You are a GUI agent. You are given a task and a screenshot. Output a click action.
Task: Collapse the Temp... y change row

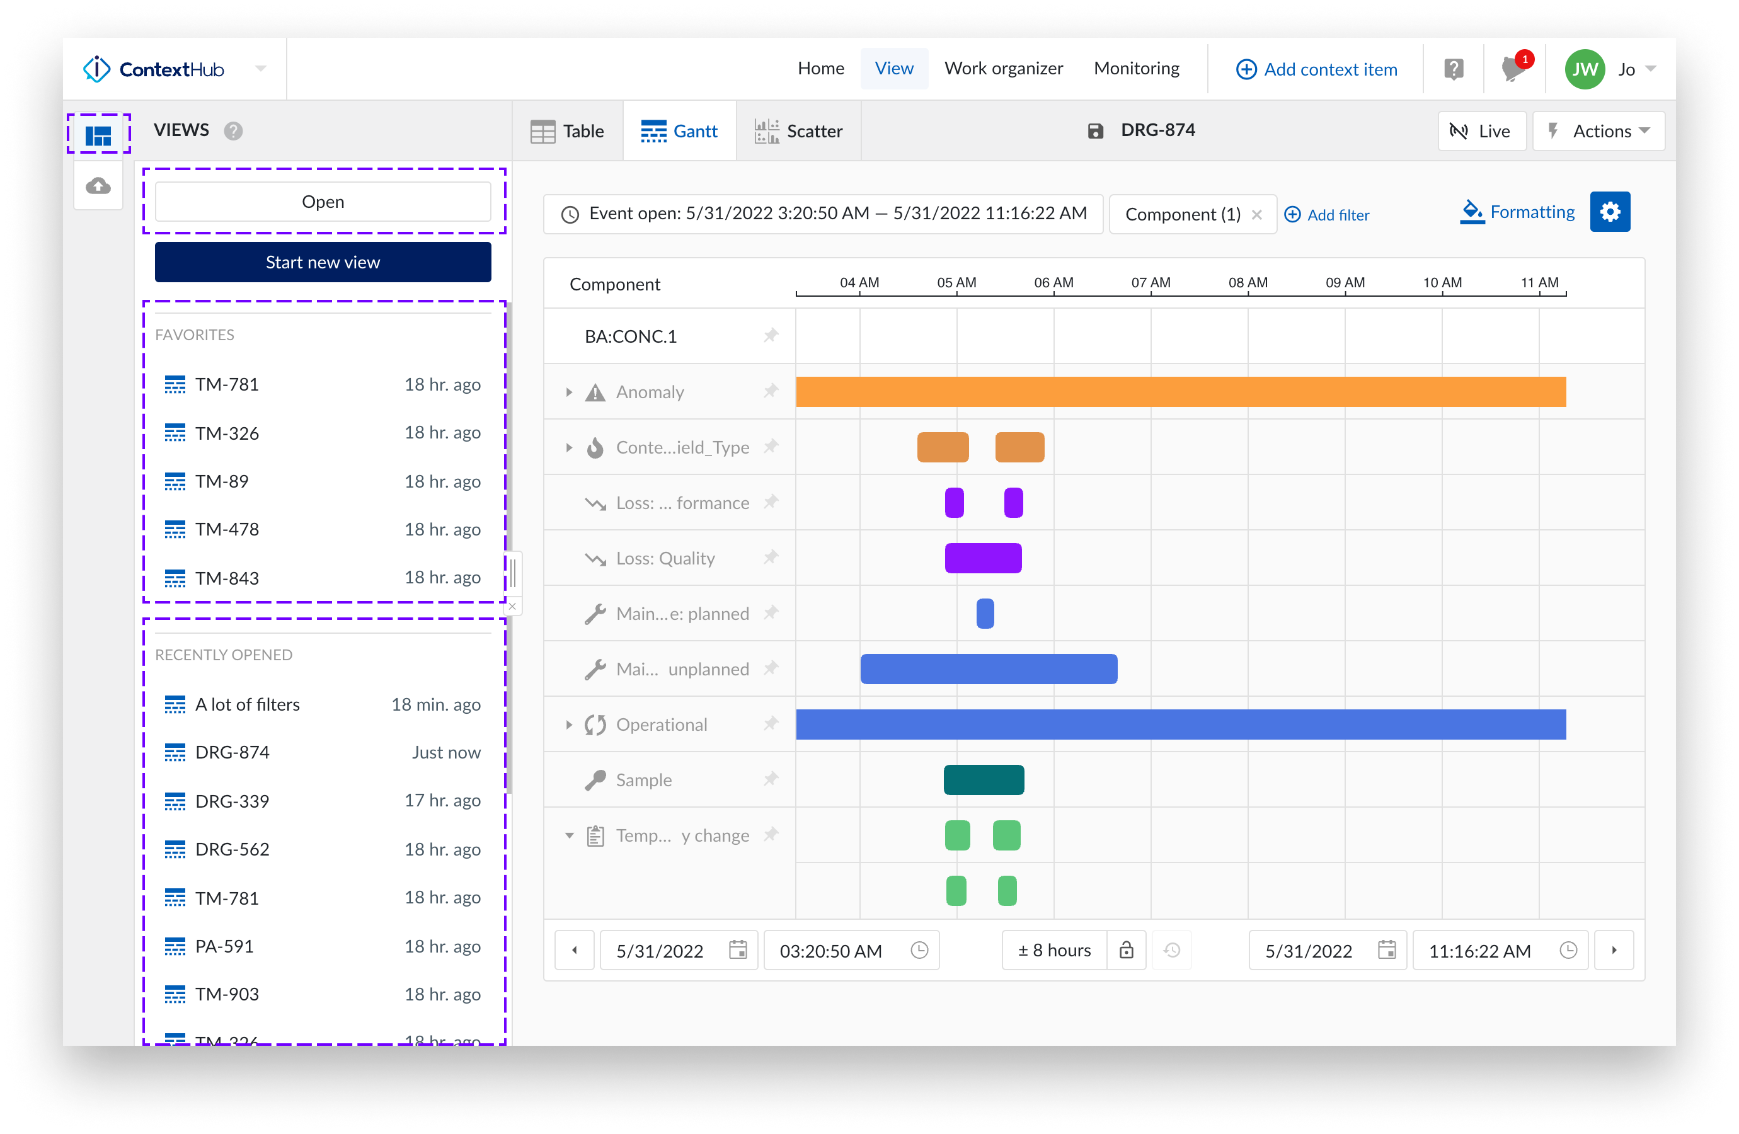(568, 835)
